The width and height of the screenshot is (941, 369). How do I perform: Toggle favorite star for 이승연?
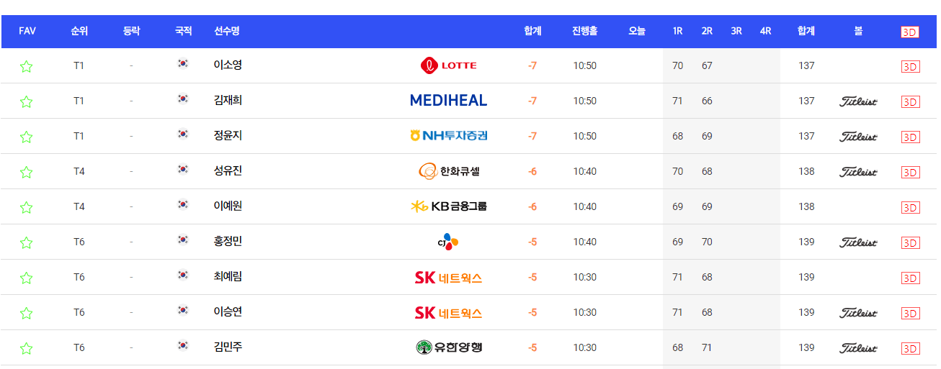[x=27, y=314]
